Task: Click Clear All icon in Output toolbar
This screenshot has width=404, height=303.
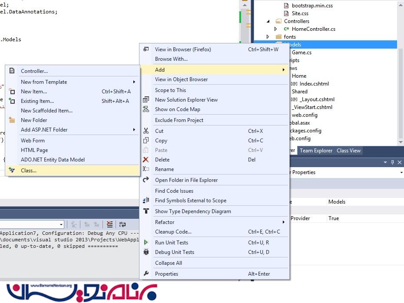Action: [109, 224]
